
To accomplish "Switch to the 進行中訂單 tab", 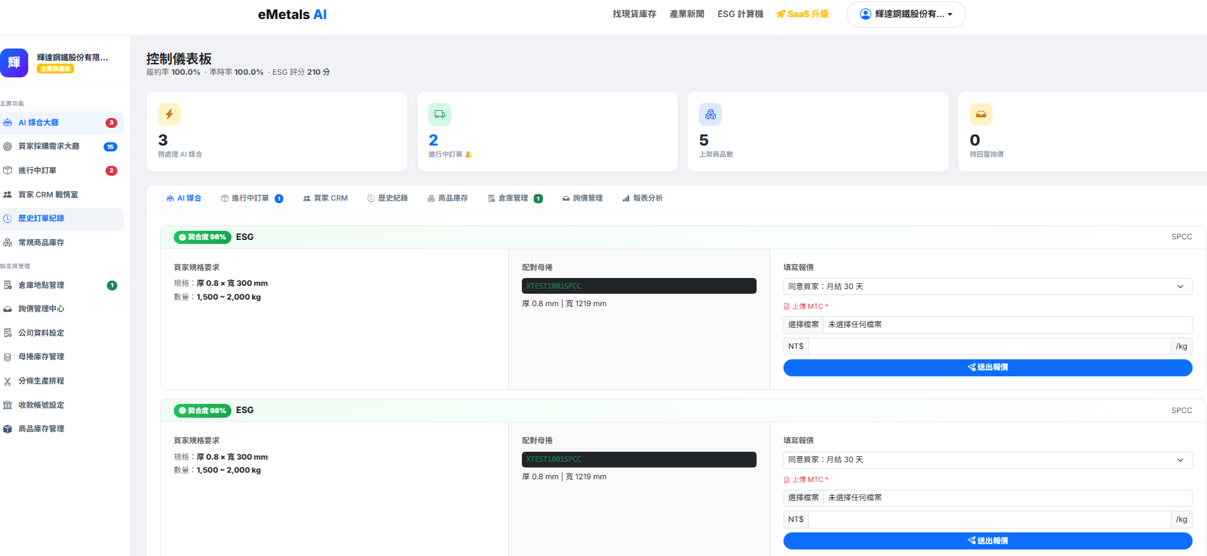I will (x=252, y=198).
